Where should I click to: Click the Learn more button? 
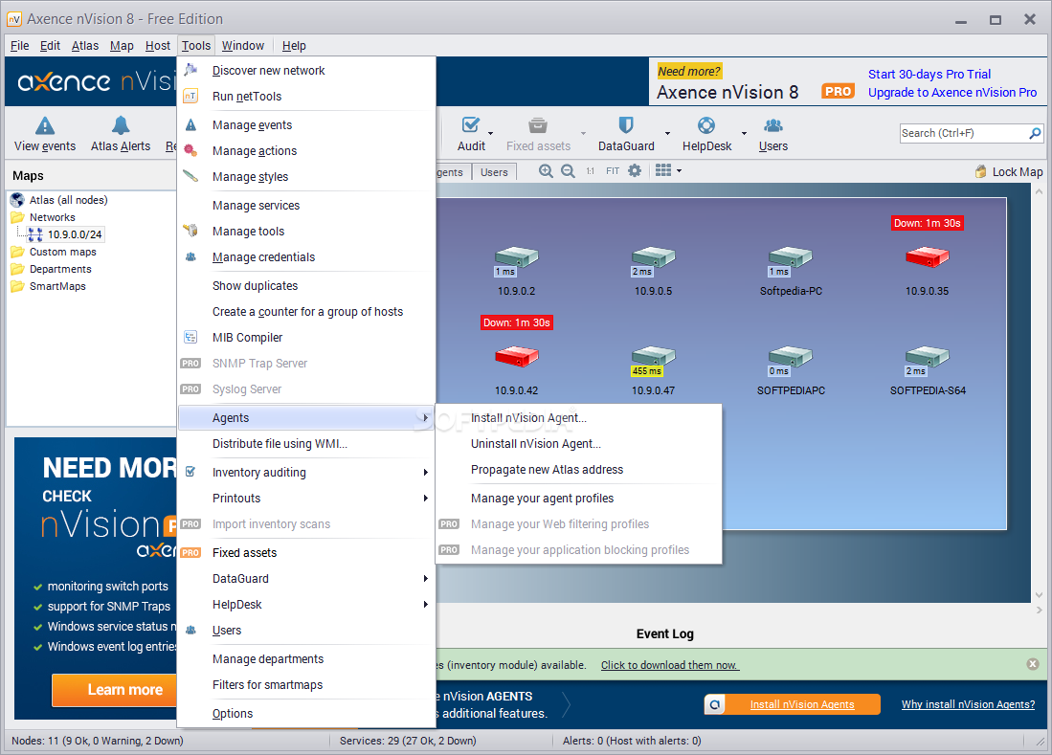114,690
